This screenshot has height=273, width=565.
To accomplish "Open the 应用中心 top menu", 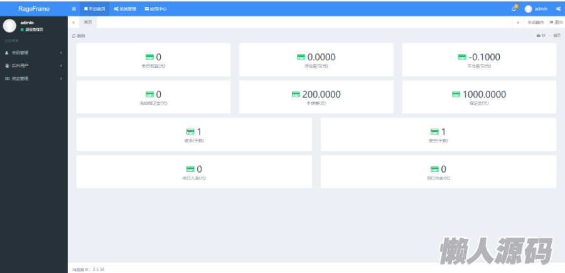I will click(156, 9).
